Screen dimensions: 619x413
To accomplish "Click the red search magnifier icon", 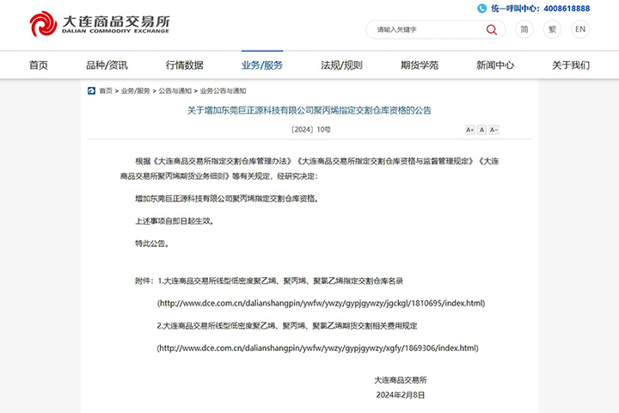I will [x=491, y=29].
